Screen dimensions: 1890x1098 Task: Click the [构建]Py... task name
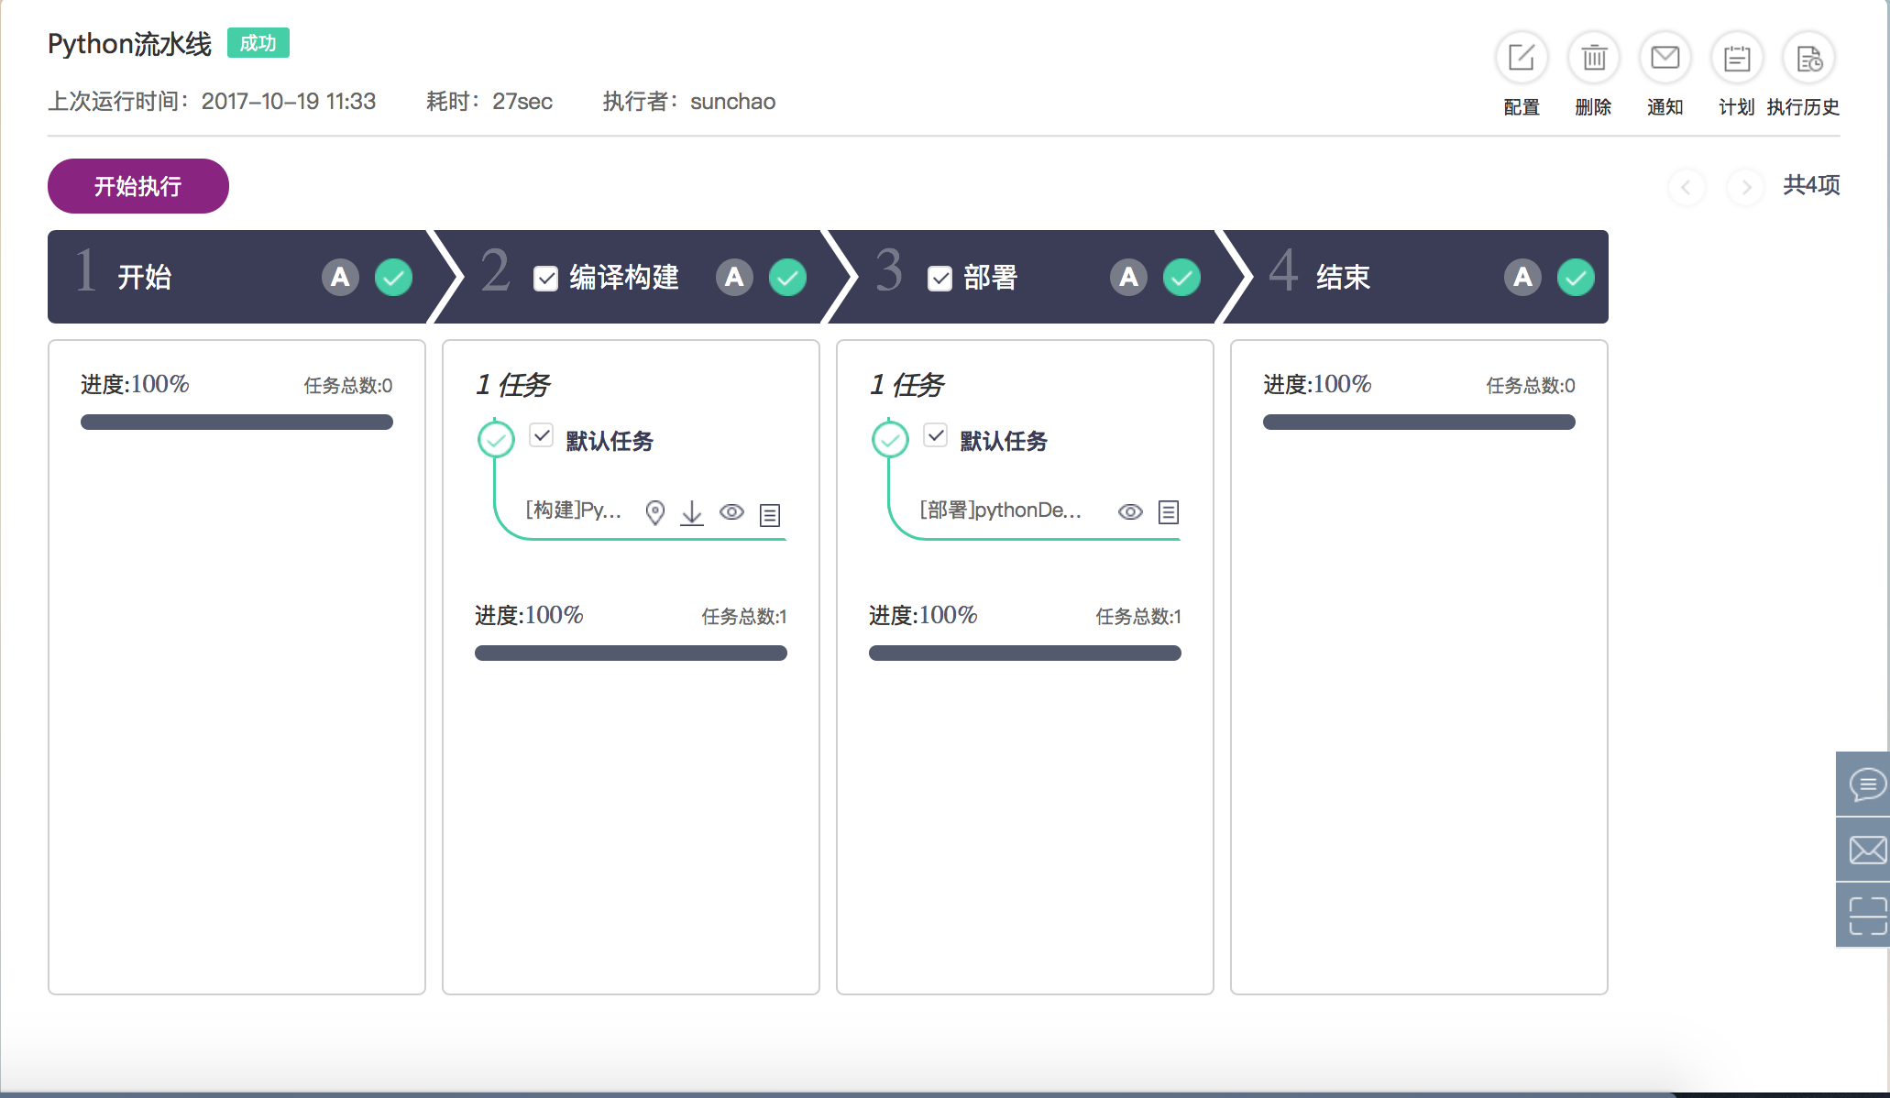point(574,510)
